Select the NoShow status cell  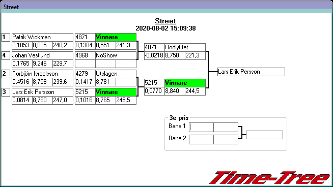point(116,55)
